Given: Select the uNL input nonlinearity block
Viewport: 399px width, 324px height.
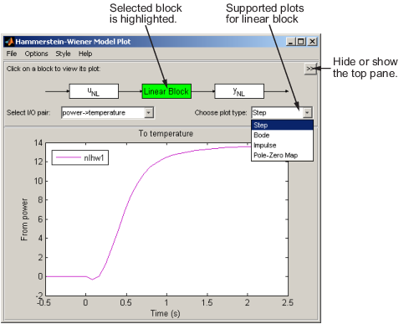Looking at the screenshot, I should click(x=94, y=91).
